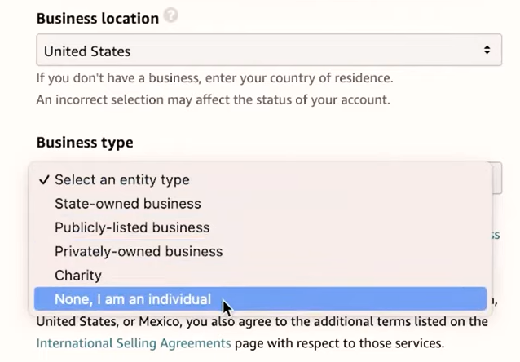Pick Publicly-listed business entity type
This screenshot has height=362, width=520.
132,227
